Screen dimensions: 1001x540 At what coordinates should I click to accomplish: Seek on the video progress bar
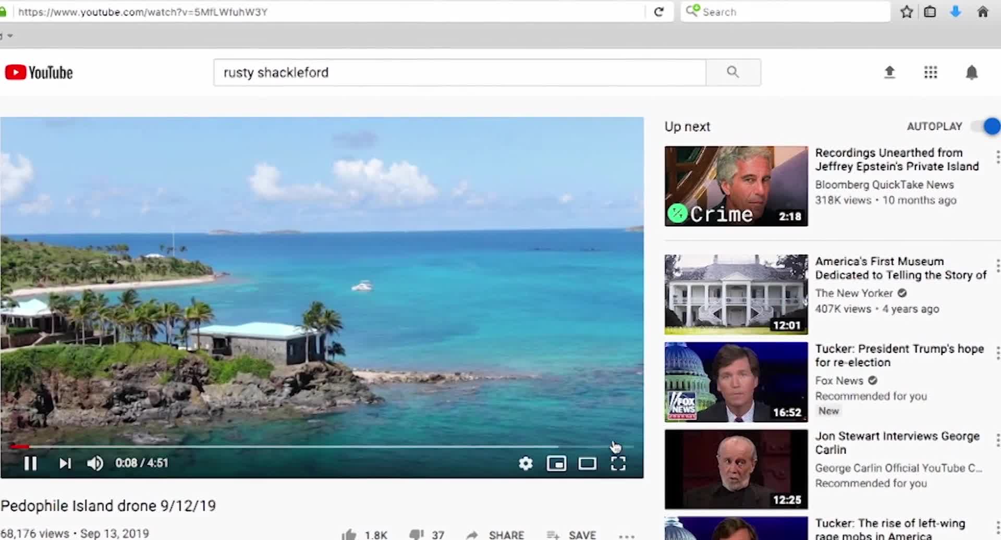pos(313,447)
